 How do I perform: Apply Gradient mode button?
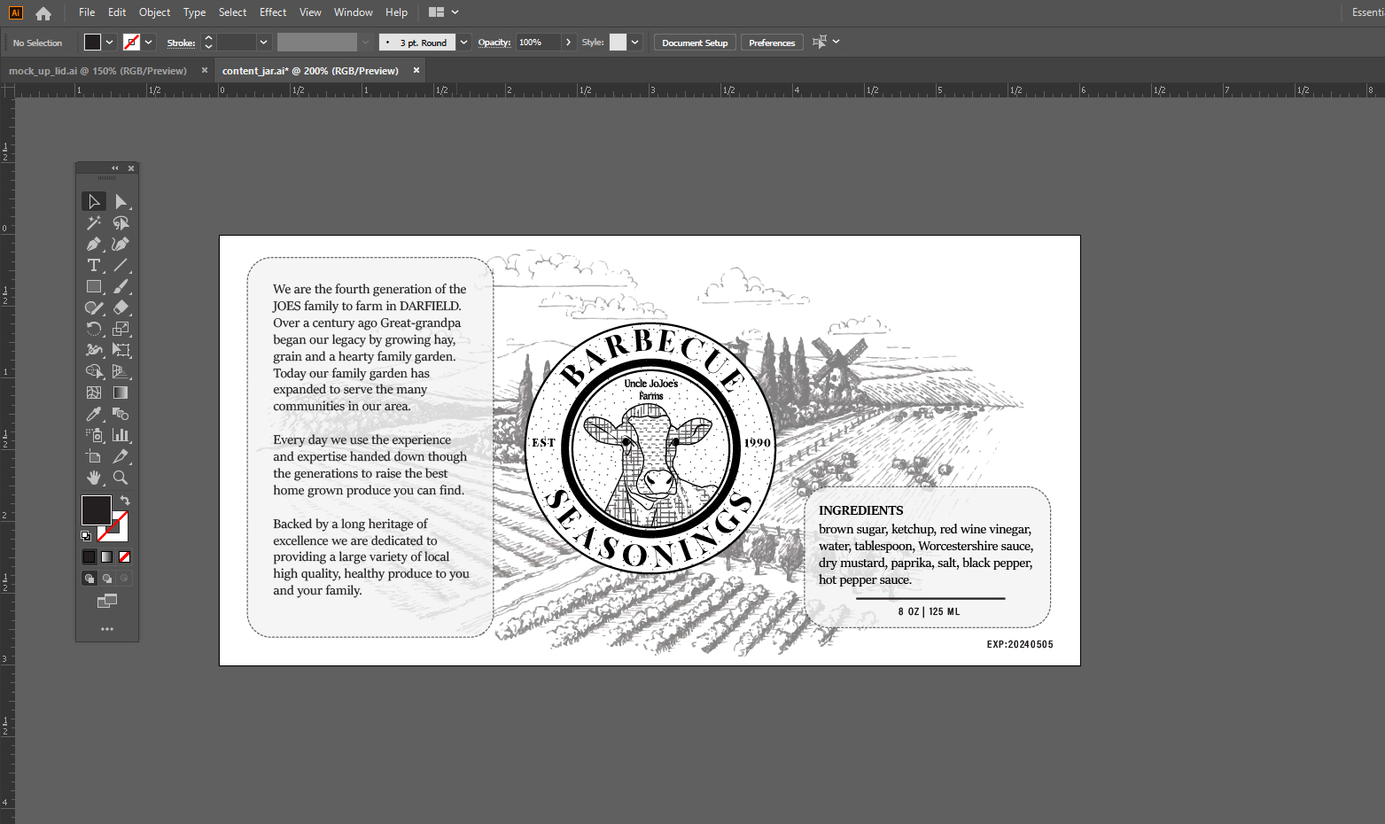[107, 556]
